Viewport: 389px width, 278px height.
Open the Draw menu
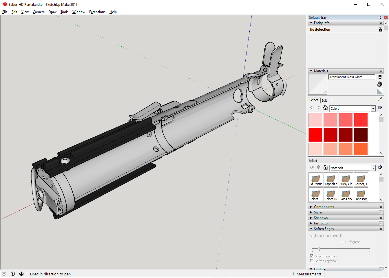tap(52, 12)
